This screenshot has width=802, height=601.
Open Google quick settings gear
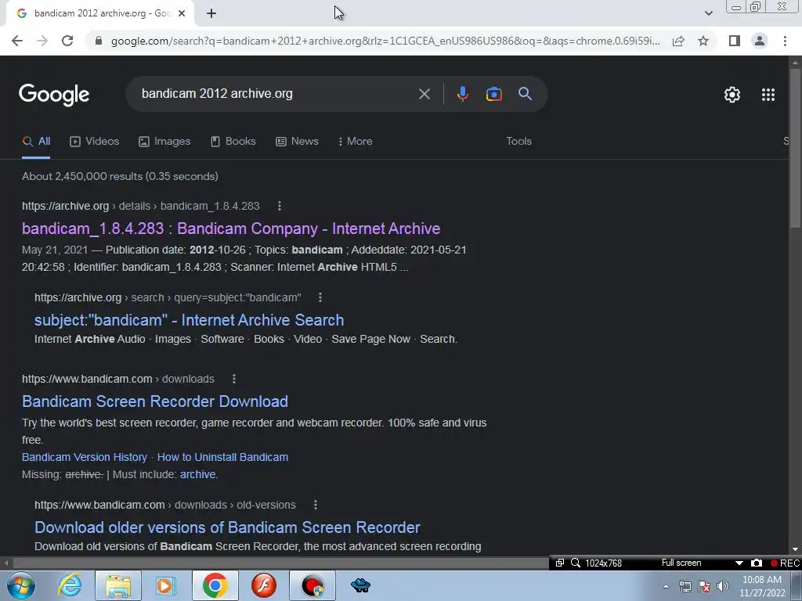(732, 95)
